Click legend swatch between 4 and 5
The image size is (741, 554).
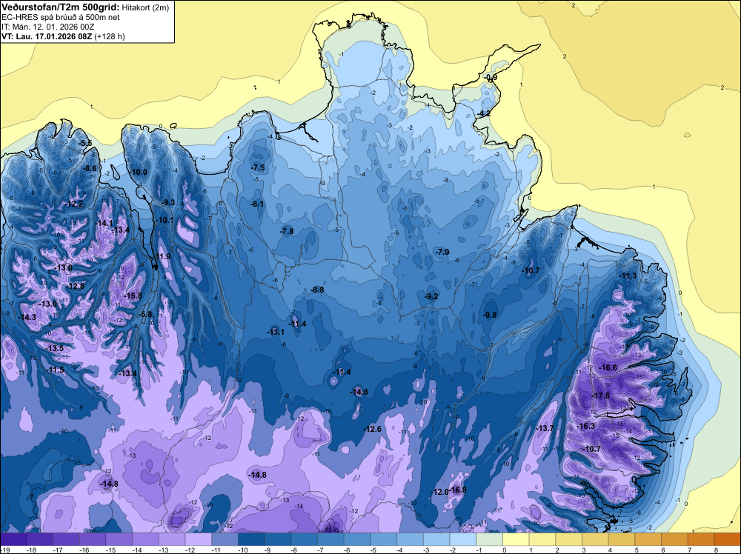pyautogui.click(x=622, y=539)
